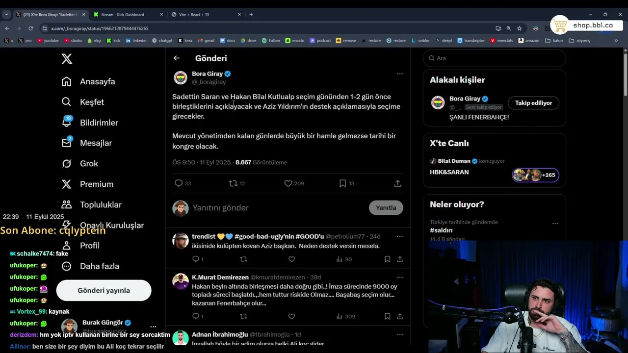The width and height of the screenshot is (628, 353).
Task: Bookmark this page star icon
Action: [x=519, y=28]
